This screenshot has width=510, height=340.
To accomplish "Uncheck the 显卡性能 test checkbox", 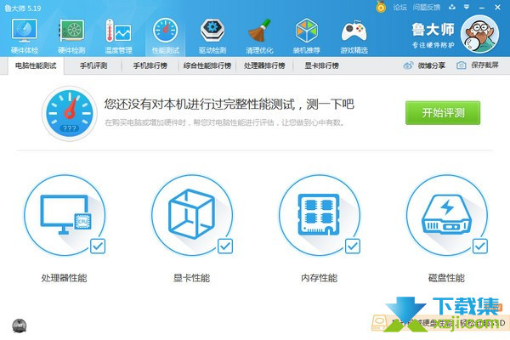I will (x=225, y=246).
